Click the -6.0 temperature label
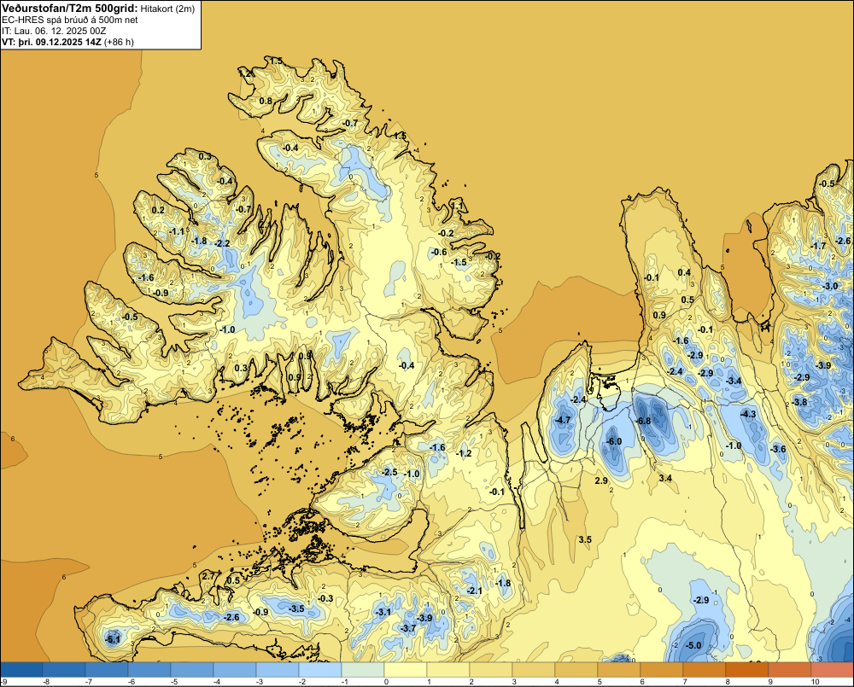 point(614,441)
